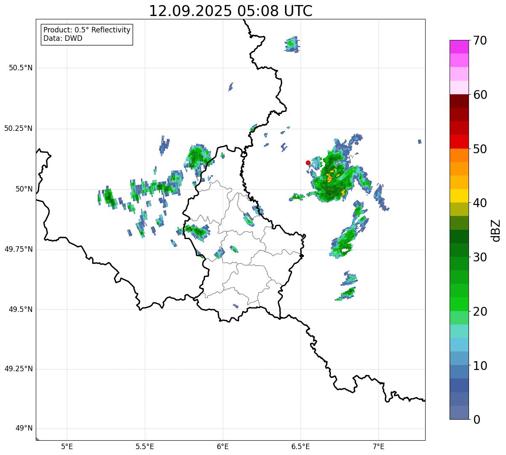This screenshot has width=506, height=455.
Task: Pick the turquoise swatch below 20
Action: pyautogui.click(x=459, y=331)
